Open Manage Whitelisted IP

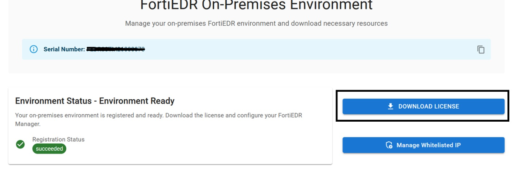pos(423,145)
